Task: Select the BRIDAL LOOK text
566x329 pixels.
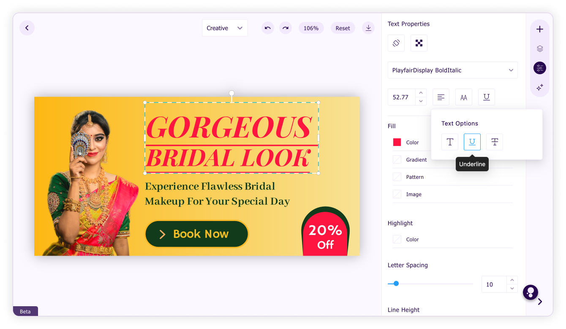Action: [228, 159]
